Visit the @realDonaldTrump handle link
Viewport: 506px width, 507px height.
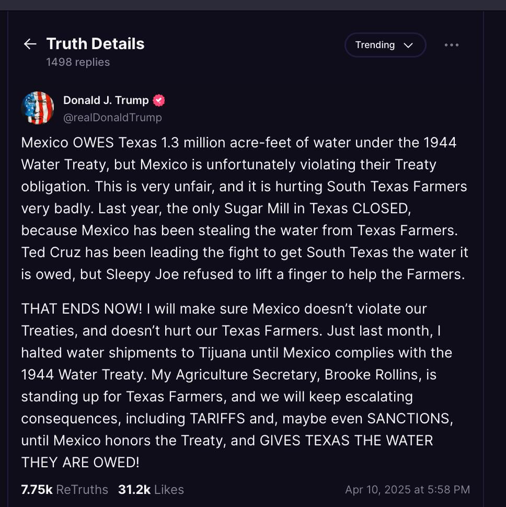(112, 118)
